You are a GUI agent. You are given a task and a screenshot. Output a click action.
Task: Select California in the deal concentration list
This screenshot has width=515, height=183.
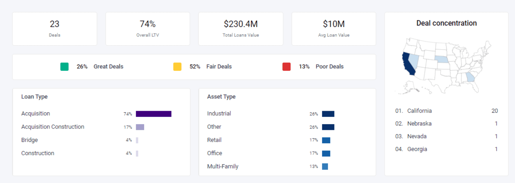[419, 111]
